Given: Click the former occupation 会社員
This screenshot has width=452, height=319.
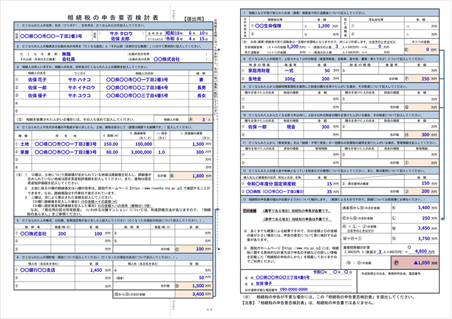Looking at the screenshot, I should point(68,59).
